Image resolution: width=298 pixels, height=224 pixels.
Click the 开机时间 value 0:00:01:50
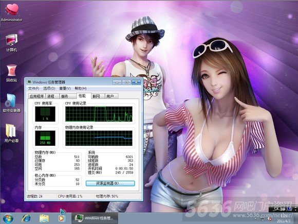click(x=124, y=168)
